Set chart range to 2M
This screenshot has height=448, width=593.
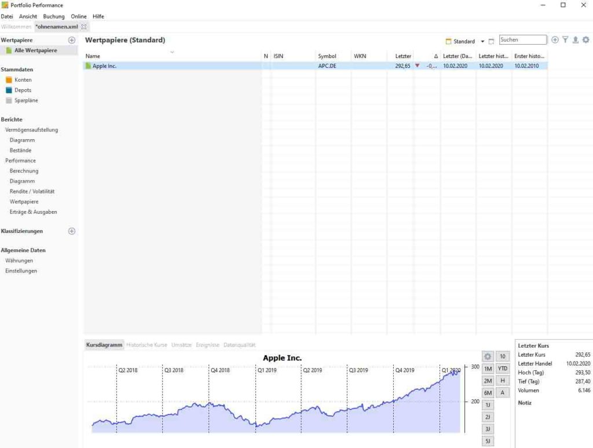click(x=488, y=381)
